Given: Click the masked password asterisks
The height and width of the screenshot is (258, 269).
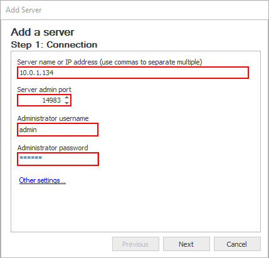Looking at the screenshot, I should [31, 157].
